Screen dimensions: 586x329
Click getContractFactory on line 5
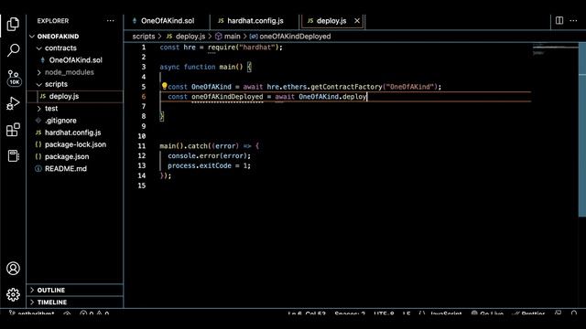pos(346,87)
